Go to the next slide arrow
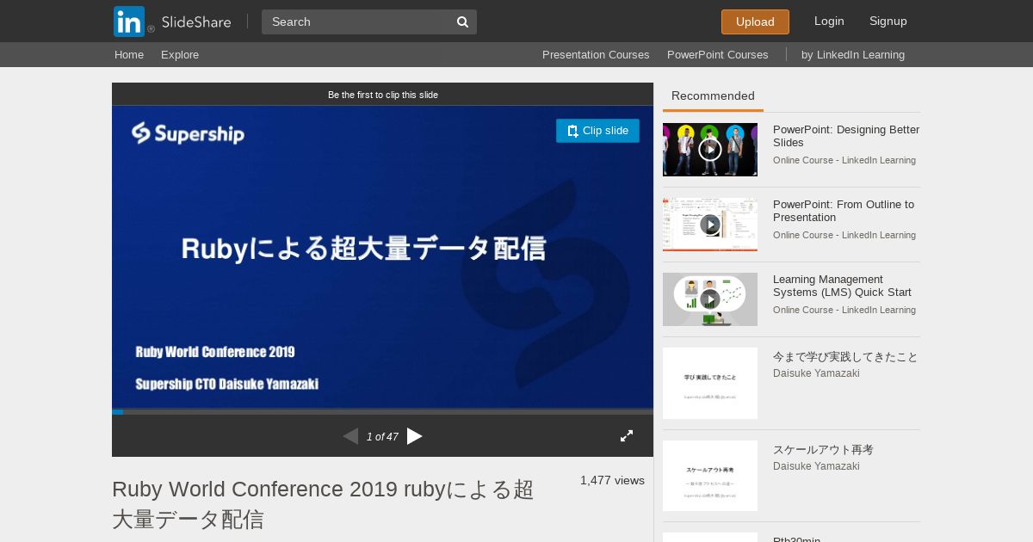Screen dimensions: 1033x542 click(x=415, y=436)
